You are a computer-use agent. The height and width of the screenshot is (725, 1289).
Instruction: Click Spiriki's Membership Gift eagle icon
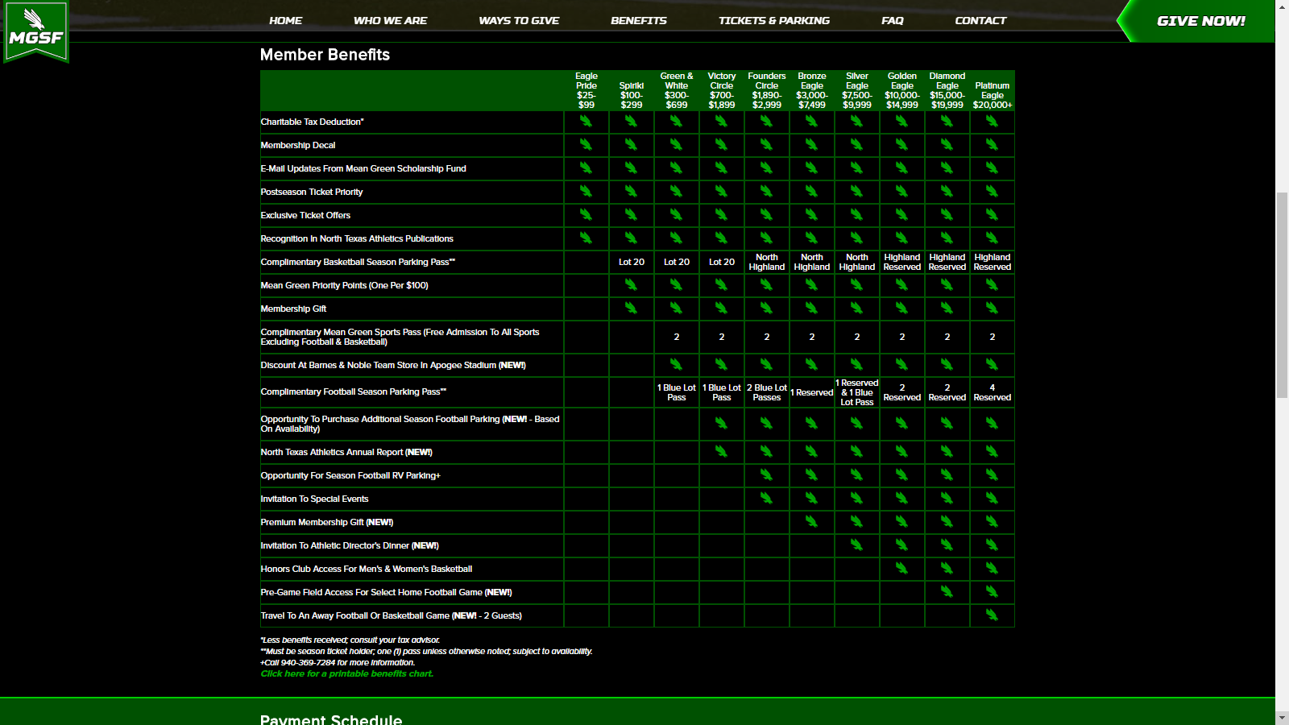point(631,309)
